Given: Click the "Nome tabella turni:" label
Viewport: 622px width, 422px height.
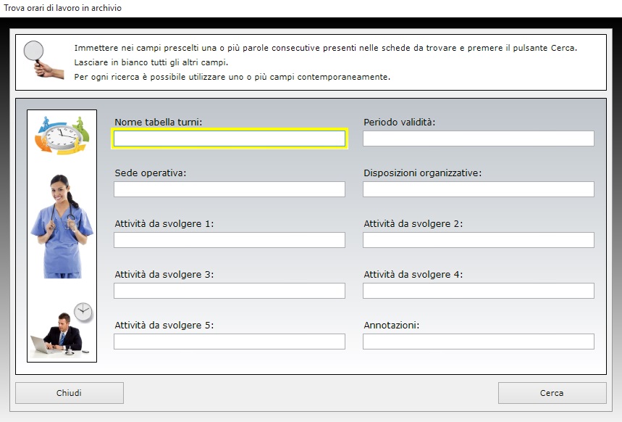Looking at the screenshot, I should pos(159,123).
